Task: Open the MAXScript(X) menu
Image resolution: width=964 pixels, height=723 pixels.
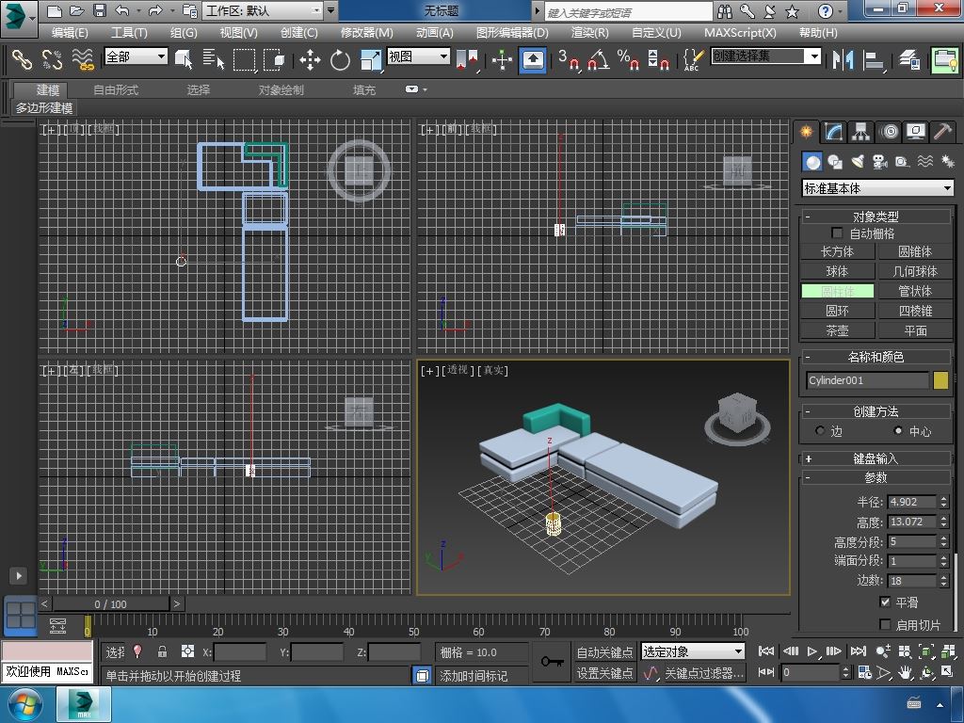Action: 740,33
